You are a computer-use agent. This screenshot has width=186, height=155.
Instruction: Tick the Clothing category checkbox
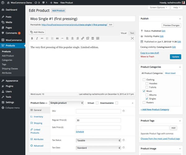pyautogui.click(x=144, y=80)
